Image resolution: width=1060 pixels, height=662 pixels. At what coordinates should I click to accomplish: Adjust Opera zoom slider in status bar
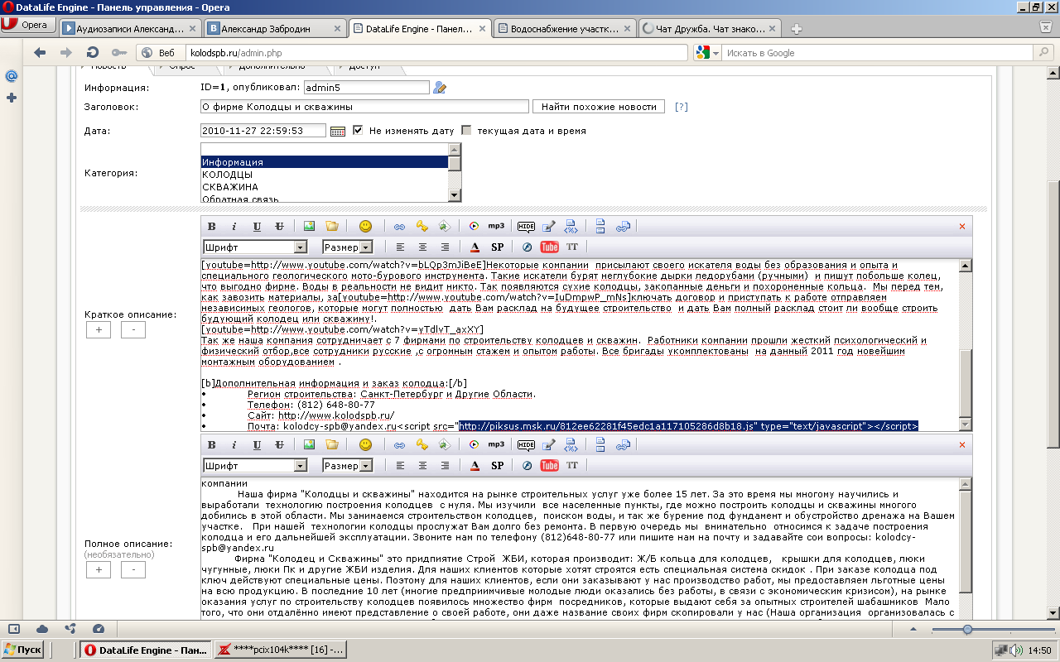[966, 630]
